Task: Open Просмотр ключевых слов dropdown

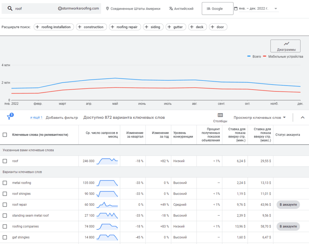Action: pos(260,118)
